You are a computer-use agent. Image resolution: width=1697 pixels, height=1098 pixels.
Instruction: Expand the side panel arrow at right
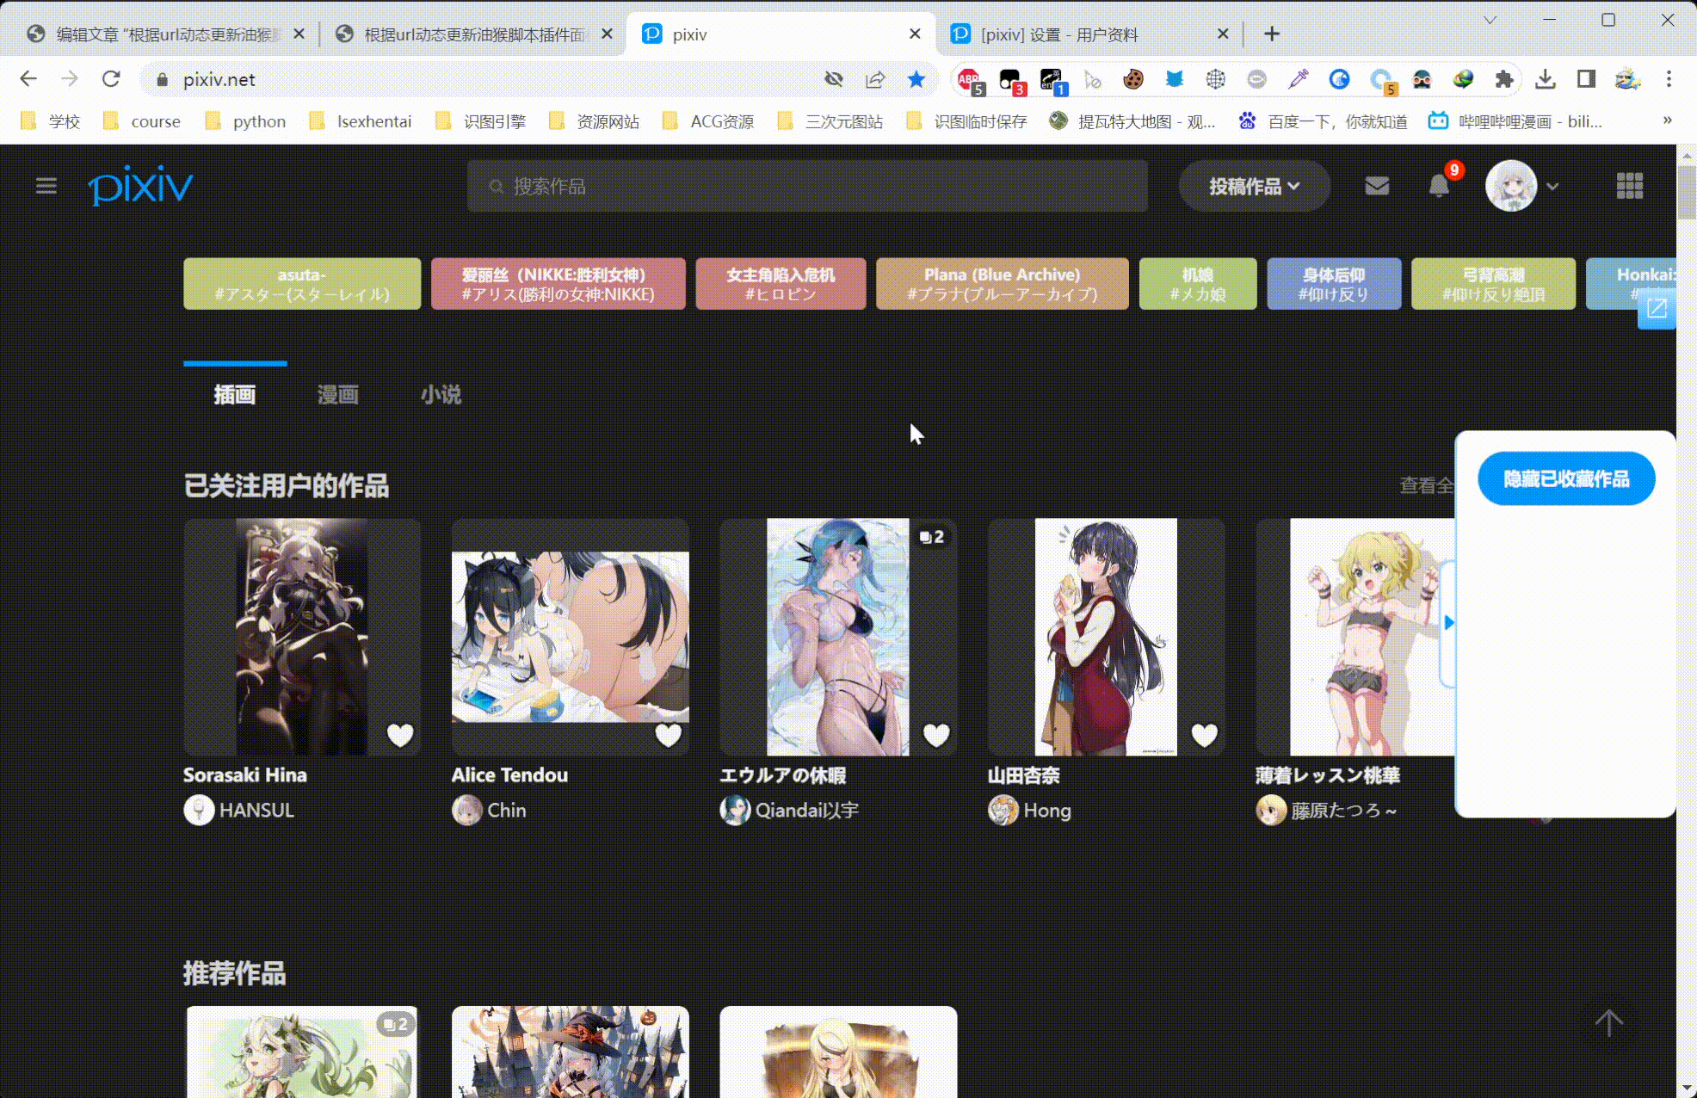[1448, 622]
